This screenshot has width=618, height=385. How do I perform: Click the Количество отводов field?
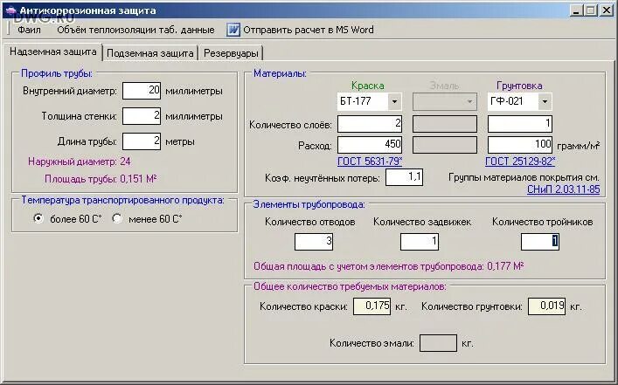(314, 242)
